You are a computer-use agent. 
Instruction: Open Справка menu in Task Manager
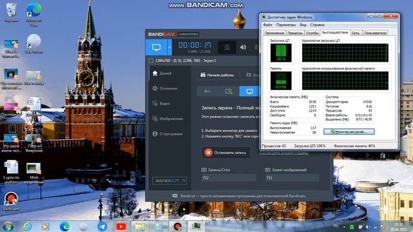[x=317, y=24]
